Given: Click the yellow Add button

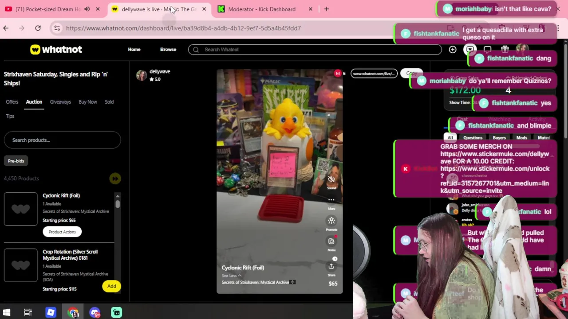Looking at the screenshot, I should 111,286.
